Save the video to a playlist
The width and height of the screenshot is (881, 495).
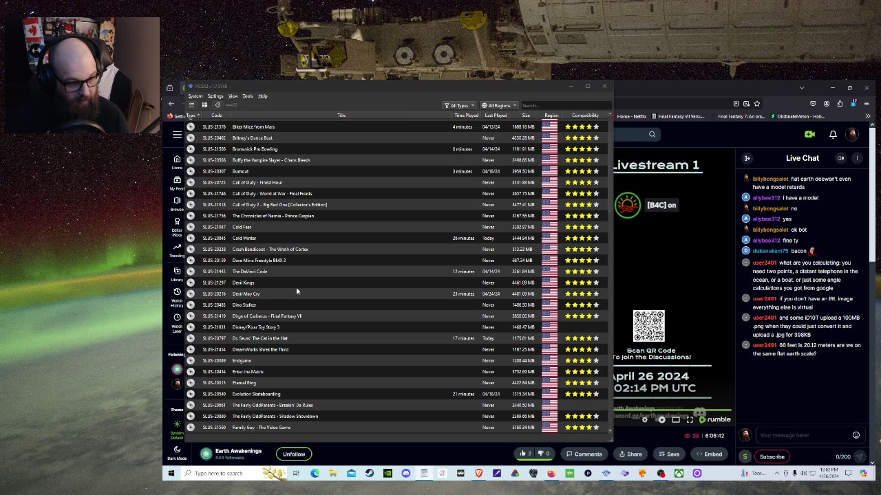click(x=669, y=454)
